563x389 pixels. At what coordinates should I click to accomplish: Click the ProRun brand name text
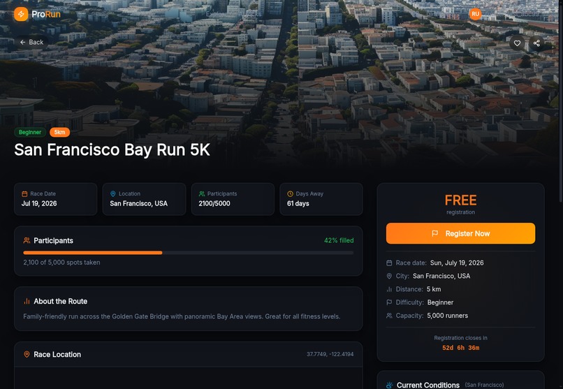[x=46, y=15]
